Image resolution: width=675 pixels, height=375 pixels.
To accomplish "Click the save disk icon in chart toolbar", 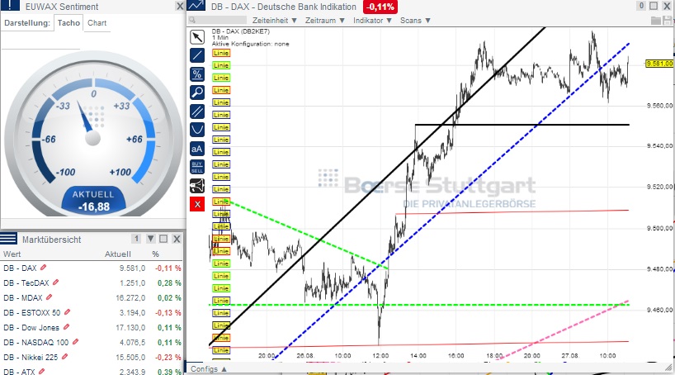I will [668, 21].
